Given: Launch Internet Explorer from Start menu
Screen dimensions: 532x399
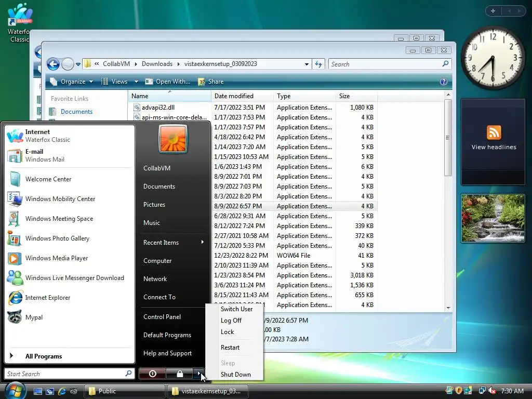Looking at the screenshot, I should [x=70, y=298].
